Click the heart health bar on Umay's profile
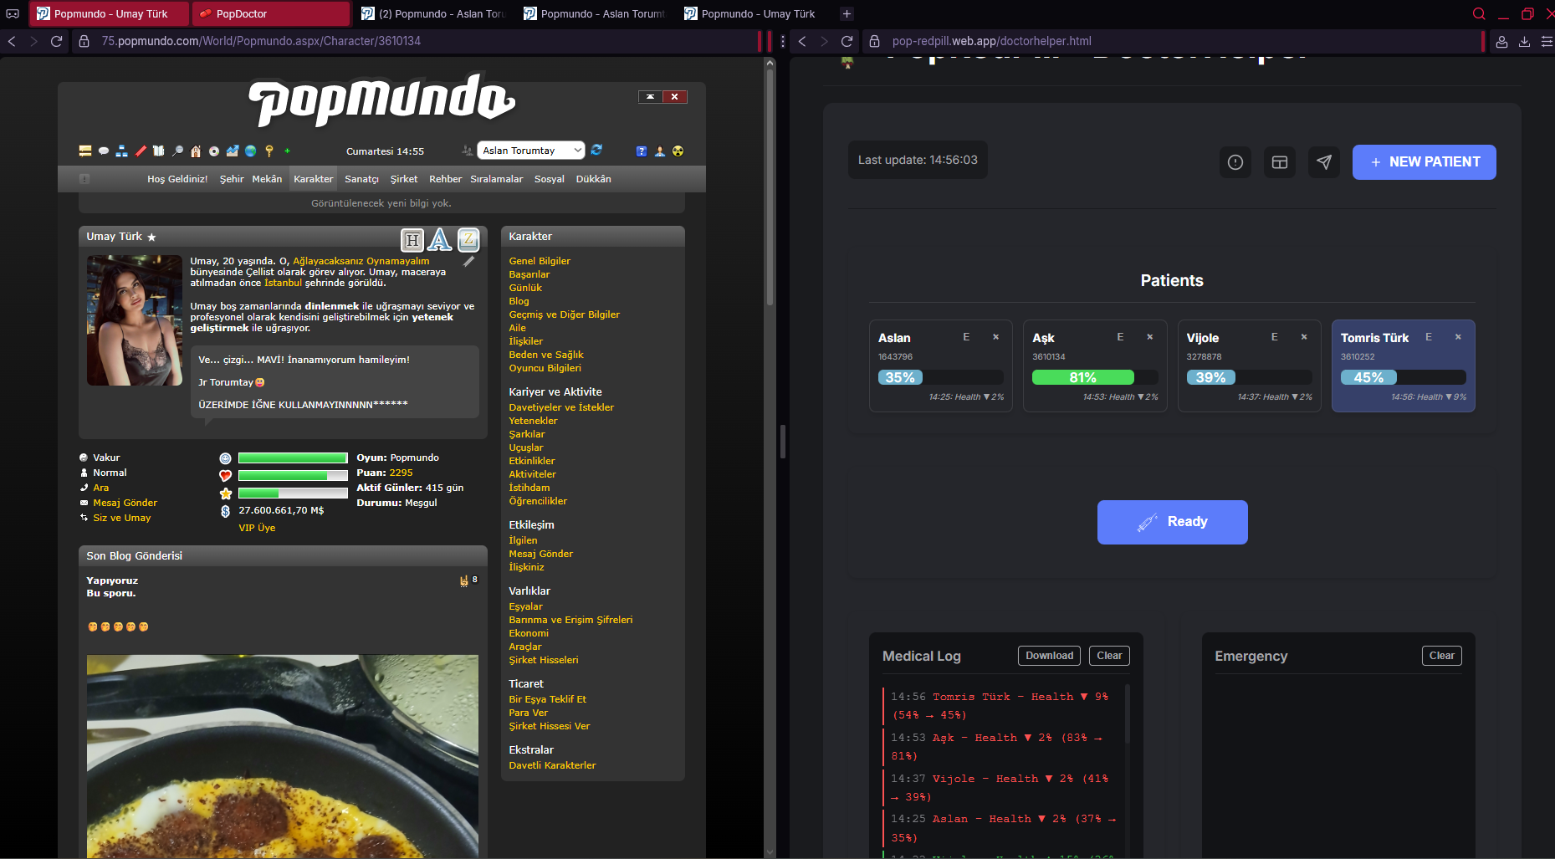 tap(293, 475)
